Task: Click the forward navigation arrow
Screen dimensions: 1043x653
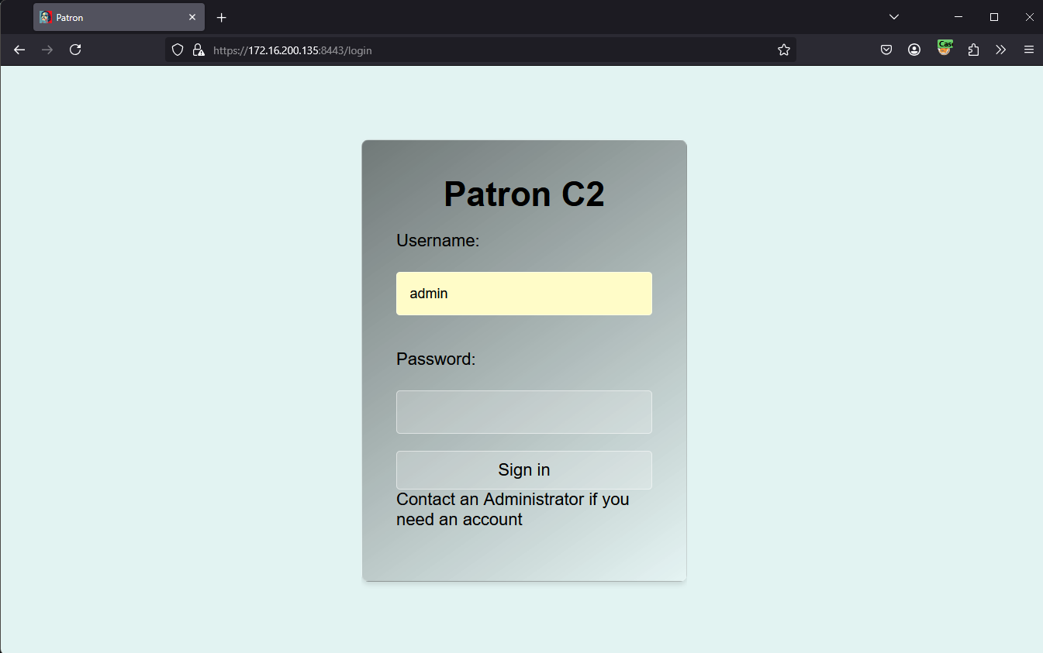Action: pos(47,50)
